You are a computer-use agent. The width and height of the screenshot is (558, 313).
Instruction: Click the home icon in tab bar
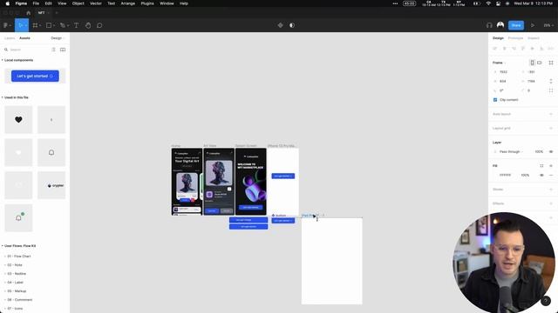[x=29, y=13]
